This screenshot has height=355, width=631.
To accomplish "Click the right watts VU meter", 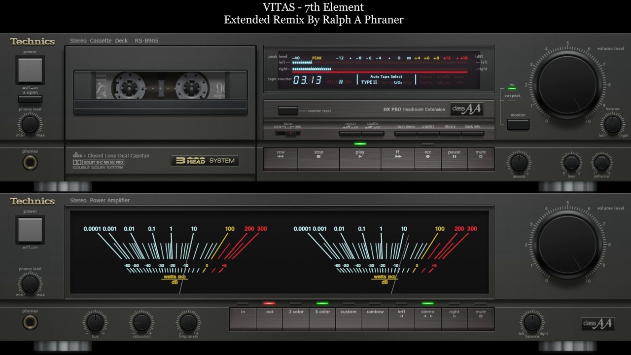I will click(x=385, y=255).
